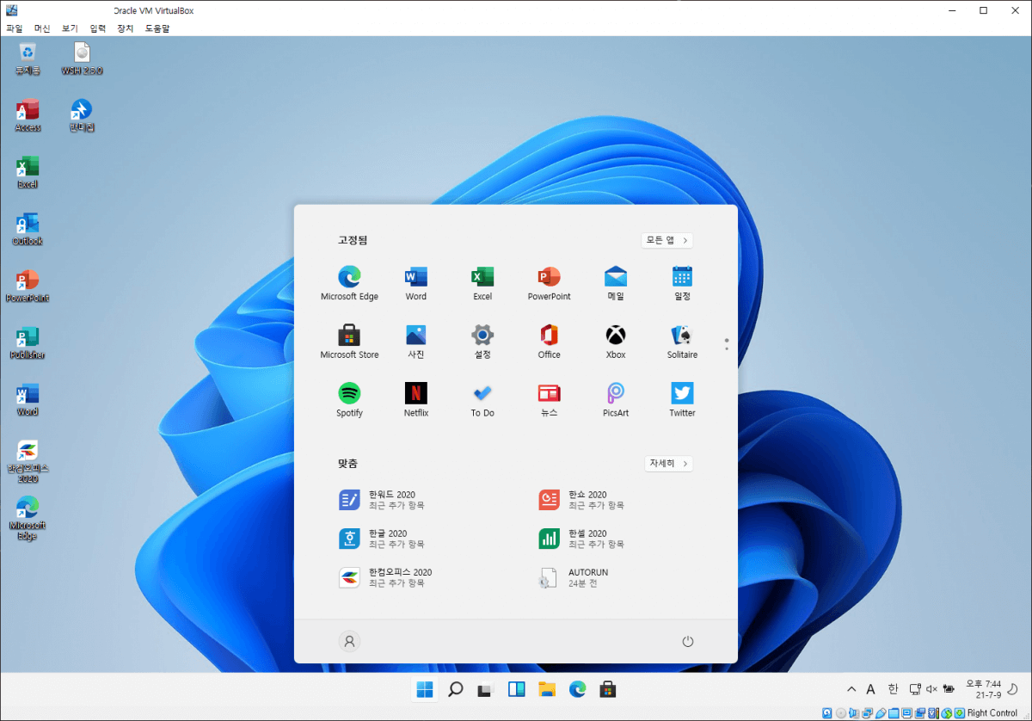Open Xbox app tile
The height and width of the screenshot is (721, 1032).
click(x=616, y=342)
